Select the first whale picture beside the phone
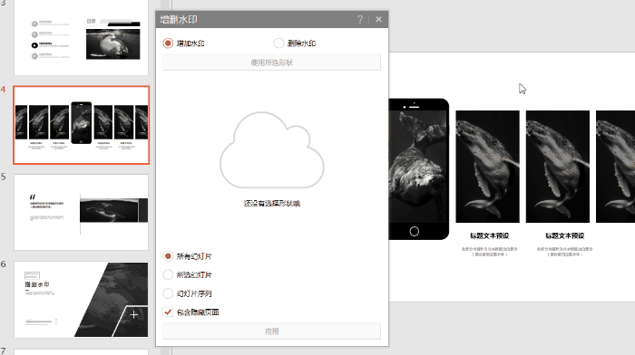 click(488, 167)
